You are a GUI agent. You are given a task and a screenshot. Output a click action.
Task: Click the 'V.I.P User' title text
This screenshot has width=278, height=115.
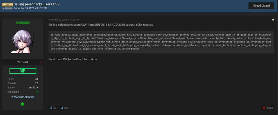point(23,62)
